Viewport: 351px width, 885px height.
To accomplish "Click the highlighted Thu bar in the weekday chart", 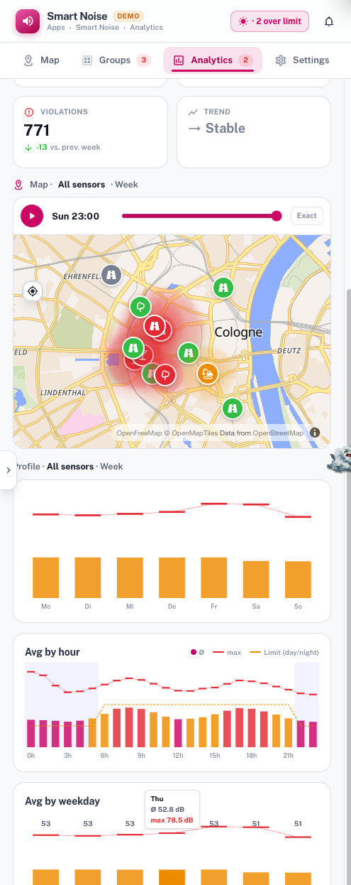I will point(172,877).
